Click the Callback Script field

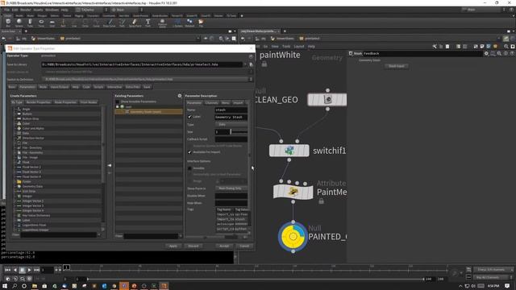pos(231,139)
